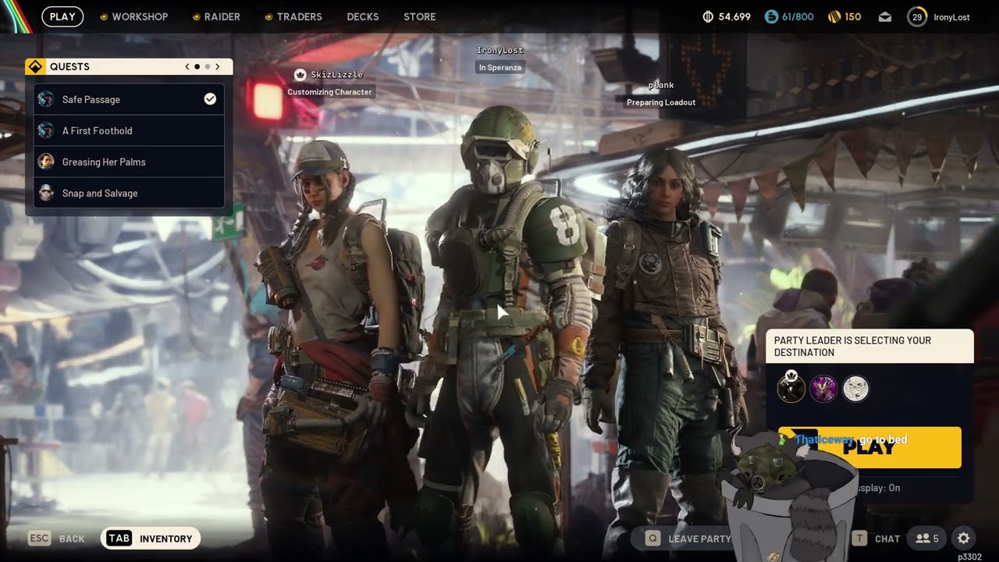Click the Leave Party button

coord(688,539)
